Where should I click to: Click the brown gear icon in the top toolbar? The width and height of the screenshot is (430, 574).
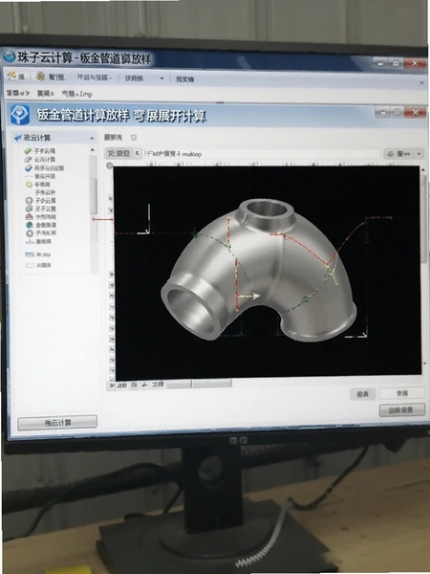pos(40,77)
